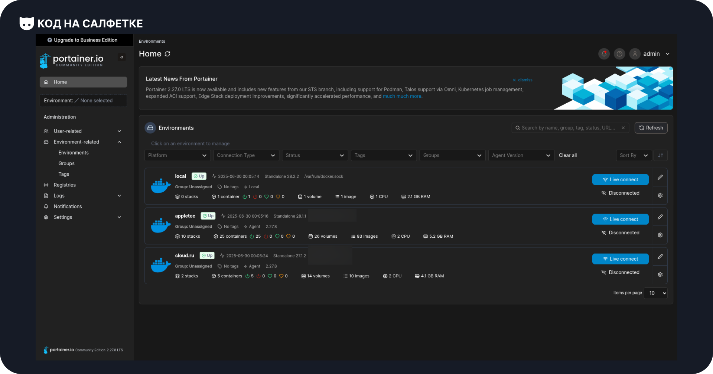
Task: Open the Sort By dropdown
Action: point(634,155)
